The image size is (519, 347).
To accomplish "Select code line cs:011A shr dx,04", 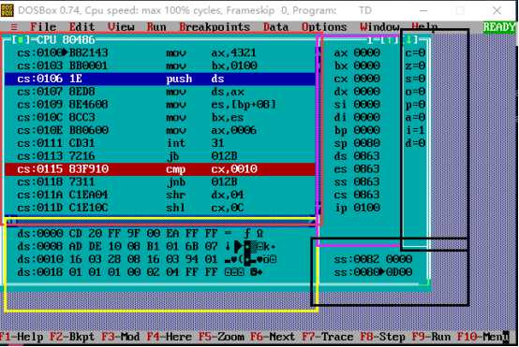I will tap(160, 195).
